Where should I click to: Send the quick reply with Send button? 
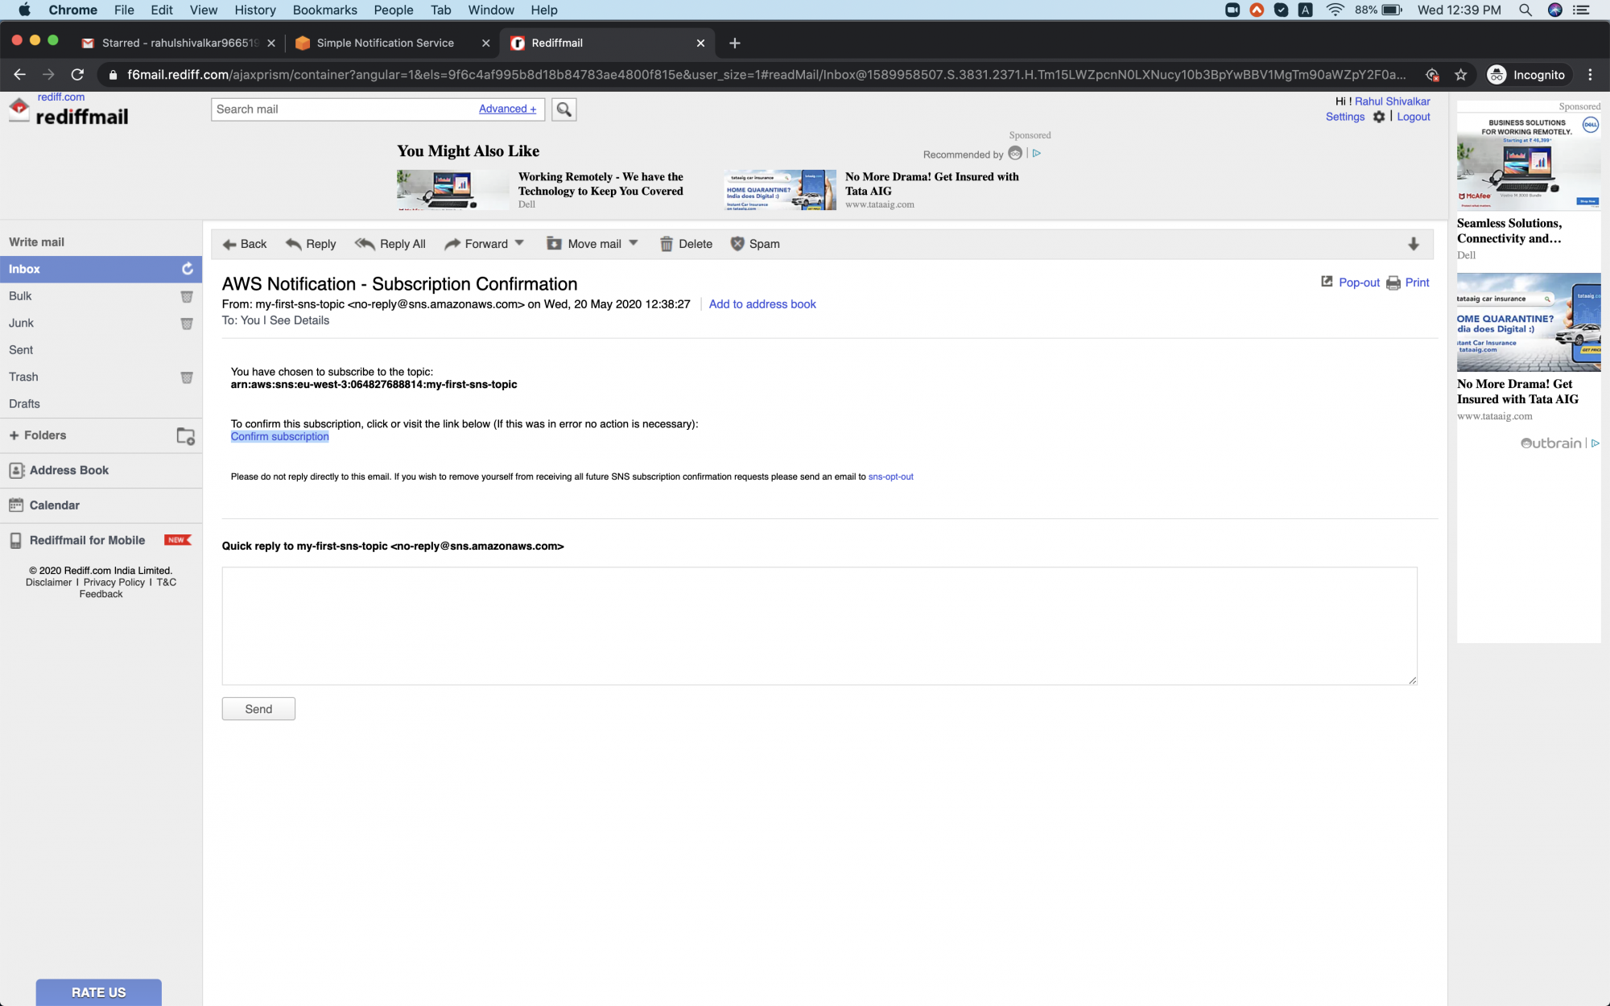click(258, 708)
